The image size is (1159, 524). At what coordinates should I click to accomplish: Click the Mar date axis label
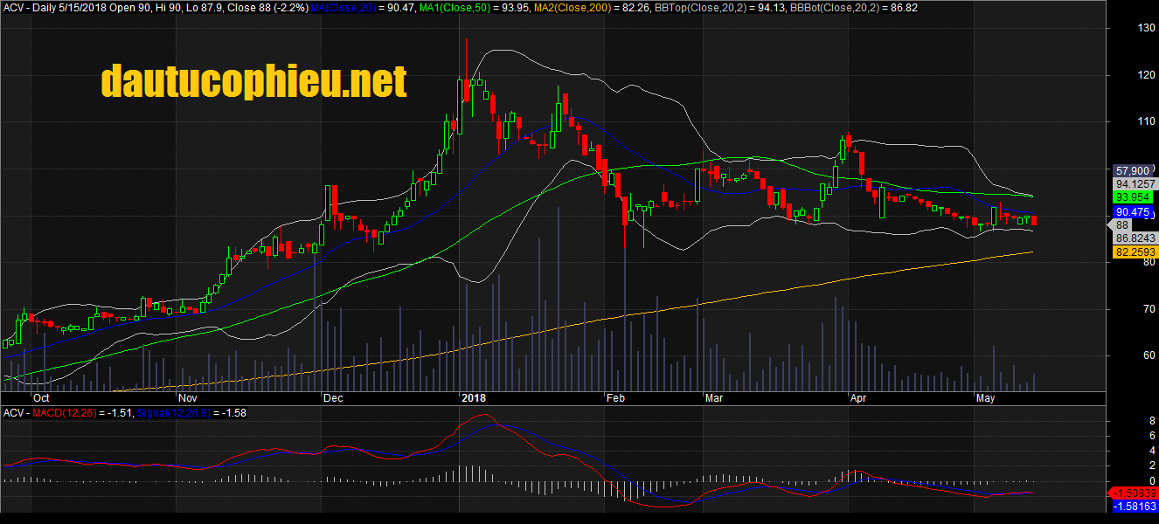[x=714, y=396]
